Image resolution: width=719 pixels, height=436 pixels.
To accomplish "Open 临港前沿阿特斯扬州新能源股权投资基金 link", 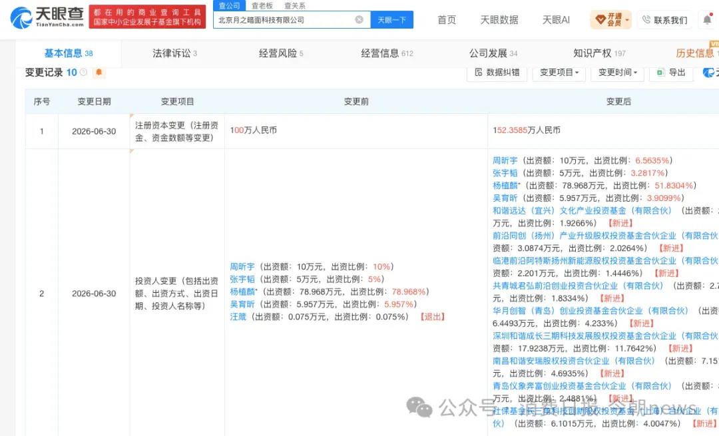I will point(605,260).
